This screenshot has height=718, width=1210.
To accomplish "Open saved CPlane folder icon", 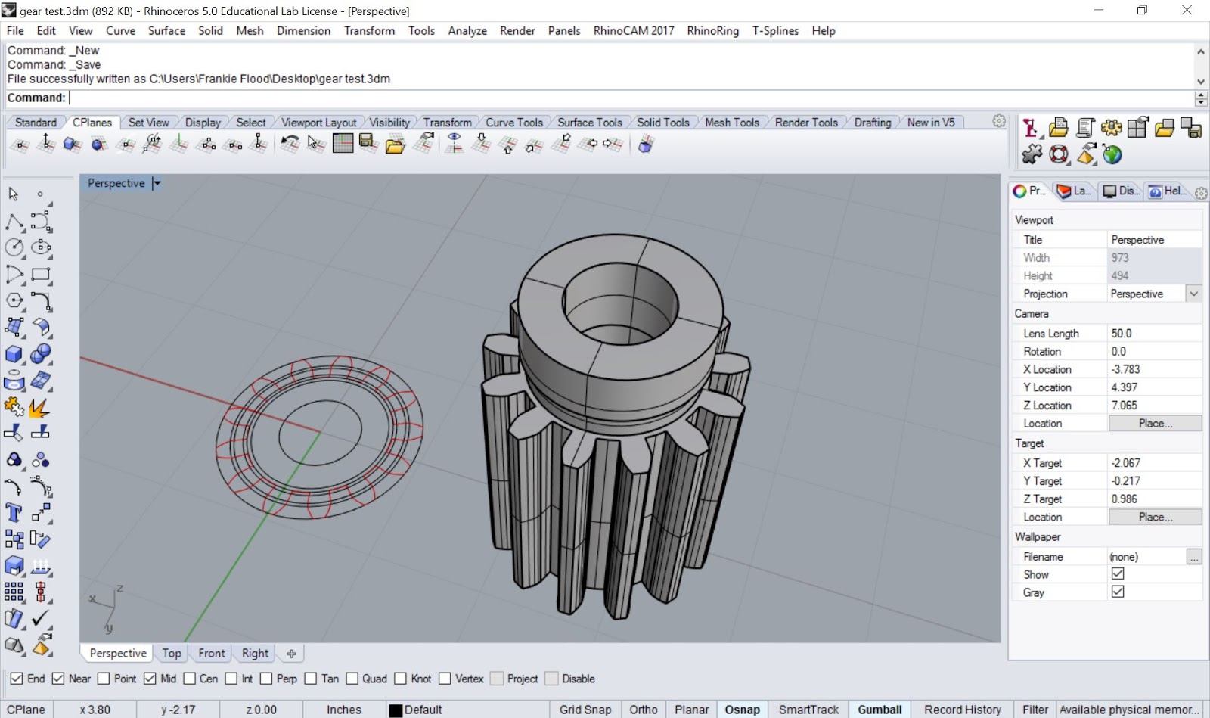I will (x=395, y=145).
